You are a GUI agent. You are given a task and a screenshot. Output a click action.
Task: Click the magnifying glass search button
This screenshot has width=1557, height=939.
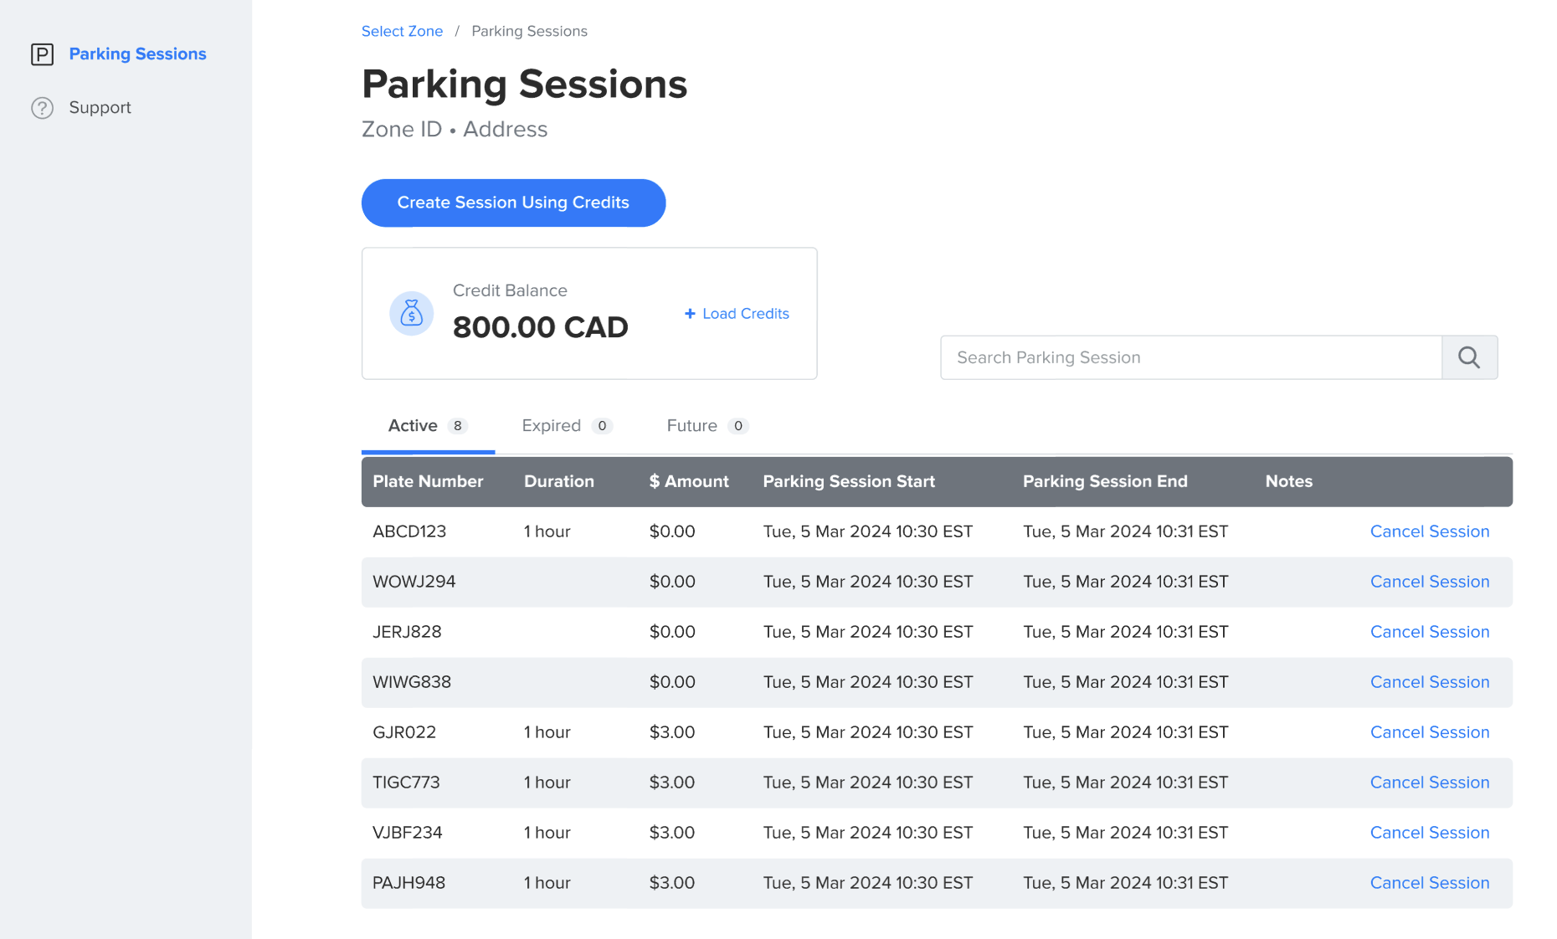[1469, 357]
